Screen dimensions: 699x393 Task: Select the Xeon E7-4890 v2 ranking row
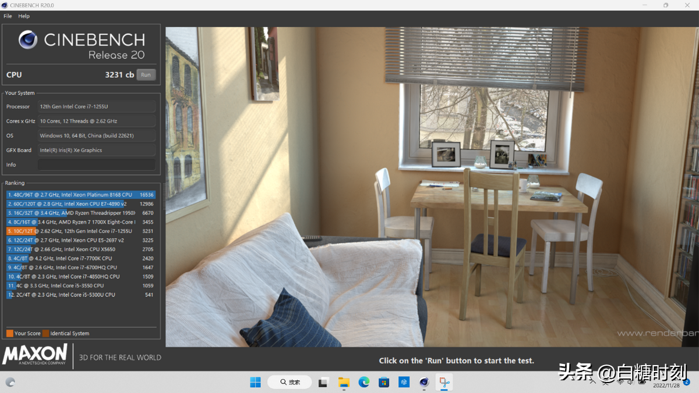pos(81,204)
